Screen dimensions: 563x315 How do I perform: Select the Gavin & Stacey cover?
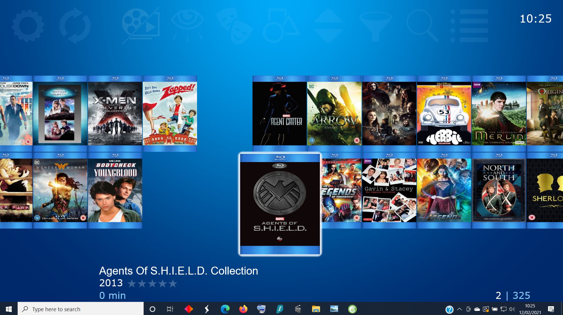point(389,190)
